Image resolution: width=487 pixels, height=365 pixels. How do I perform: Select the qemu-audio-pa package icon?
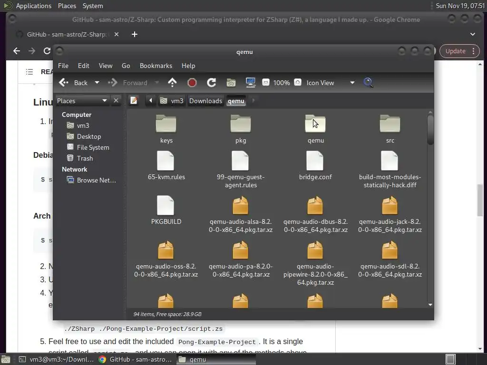[240, 250]
